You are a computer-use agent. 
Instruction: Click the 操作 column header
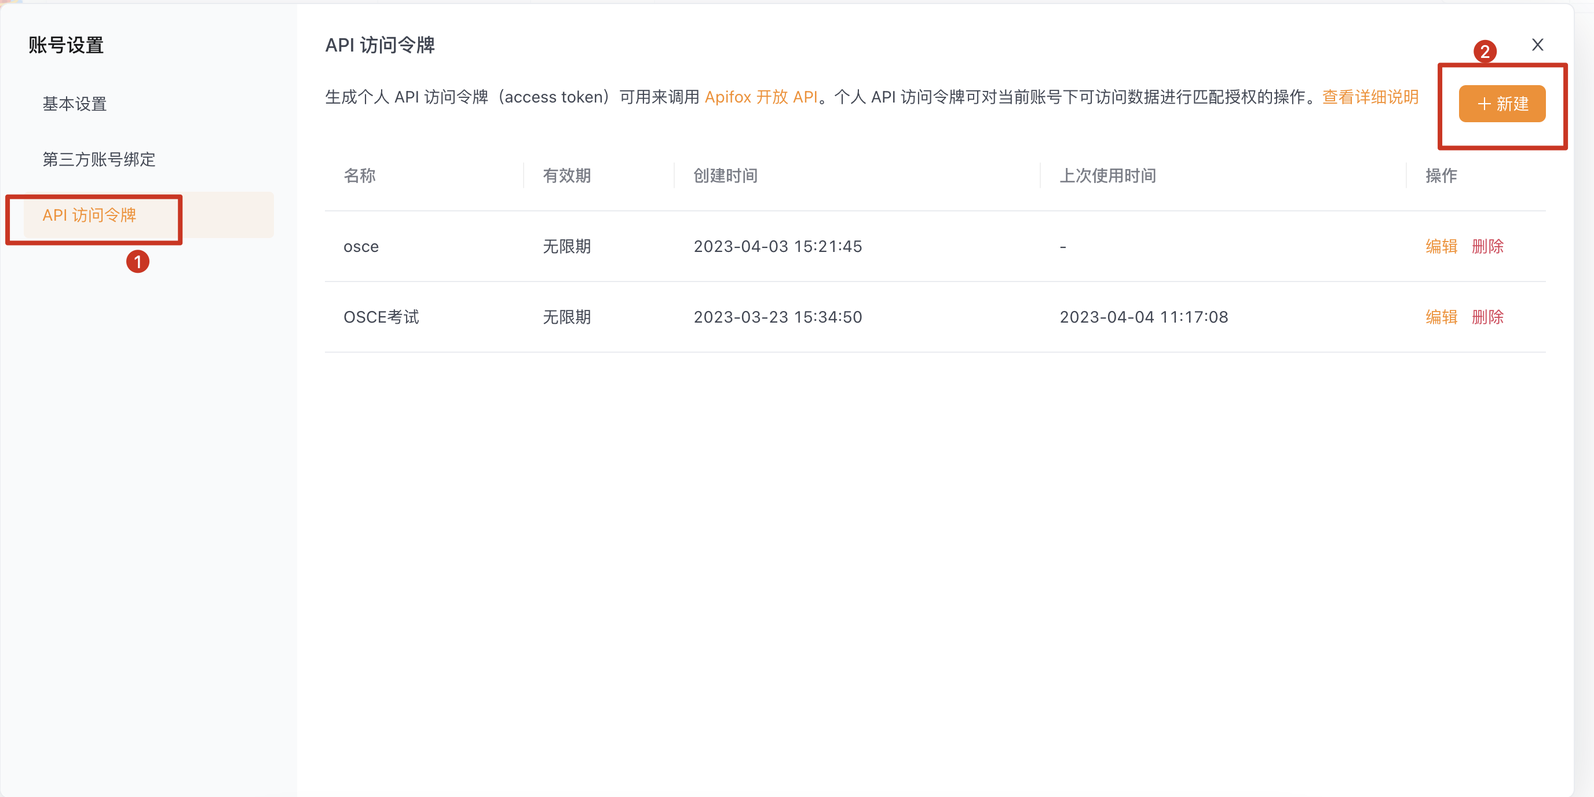tap(1441, 176)
